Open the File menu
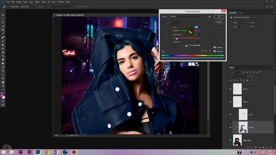Image resolution: width=276 pixels, height=155 pixels. click(8, 2)
